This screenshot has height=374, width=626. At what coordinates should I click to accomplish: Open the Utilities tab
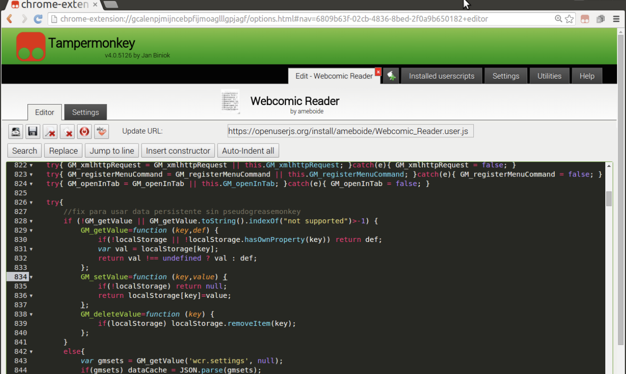tap(549, 76)
